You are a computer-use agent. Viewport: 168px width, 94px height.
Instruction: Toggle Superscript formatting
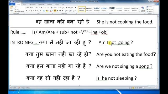pos(40,11)
